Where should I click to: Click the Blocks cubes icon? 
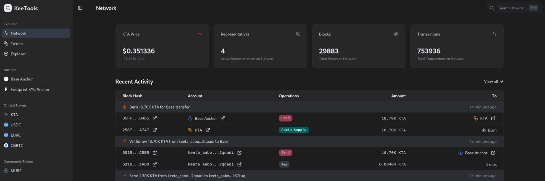coord(396,34)
